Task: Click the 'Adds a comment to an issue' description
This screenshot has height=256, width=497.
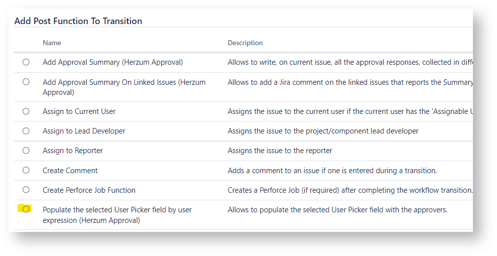Action: pos(332,171)
